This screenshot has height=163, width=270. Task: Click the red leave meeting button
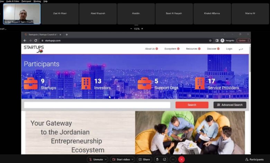tap(181, 159)
